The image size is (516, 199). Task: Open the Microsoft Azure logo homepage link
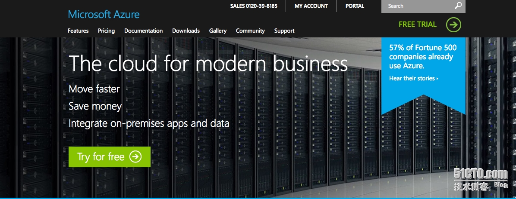tap(104, 15)
